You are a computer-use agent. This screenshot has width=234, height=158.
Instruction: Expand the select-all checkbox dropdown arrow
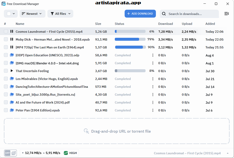tap(14, 14)
